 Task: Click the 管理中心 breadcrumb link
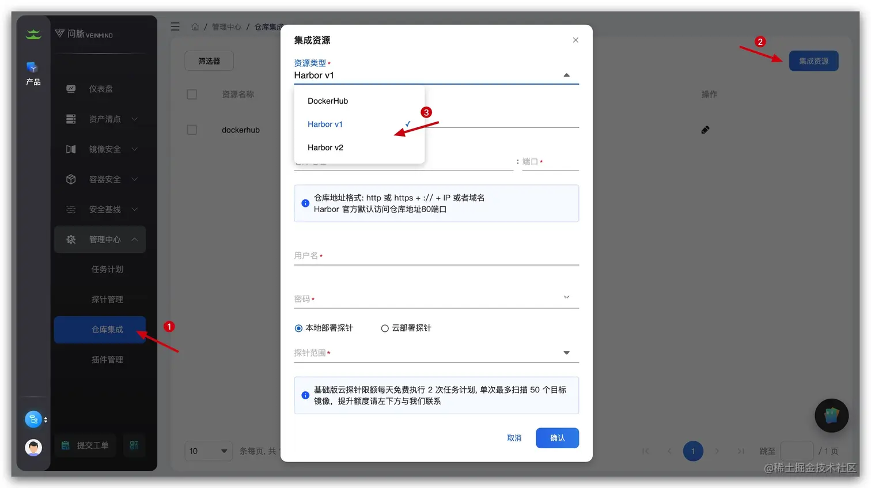coord(226,27)
